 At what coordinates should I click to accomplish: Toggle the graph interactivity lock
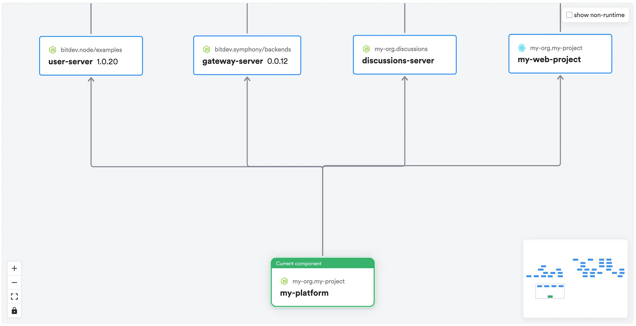point(14,310)
